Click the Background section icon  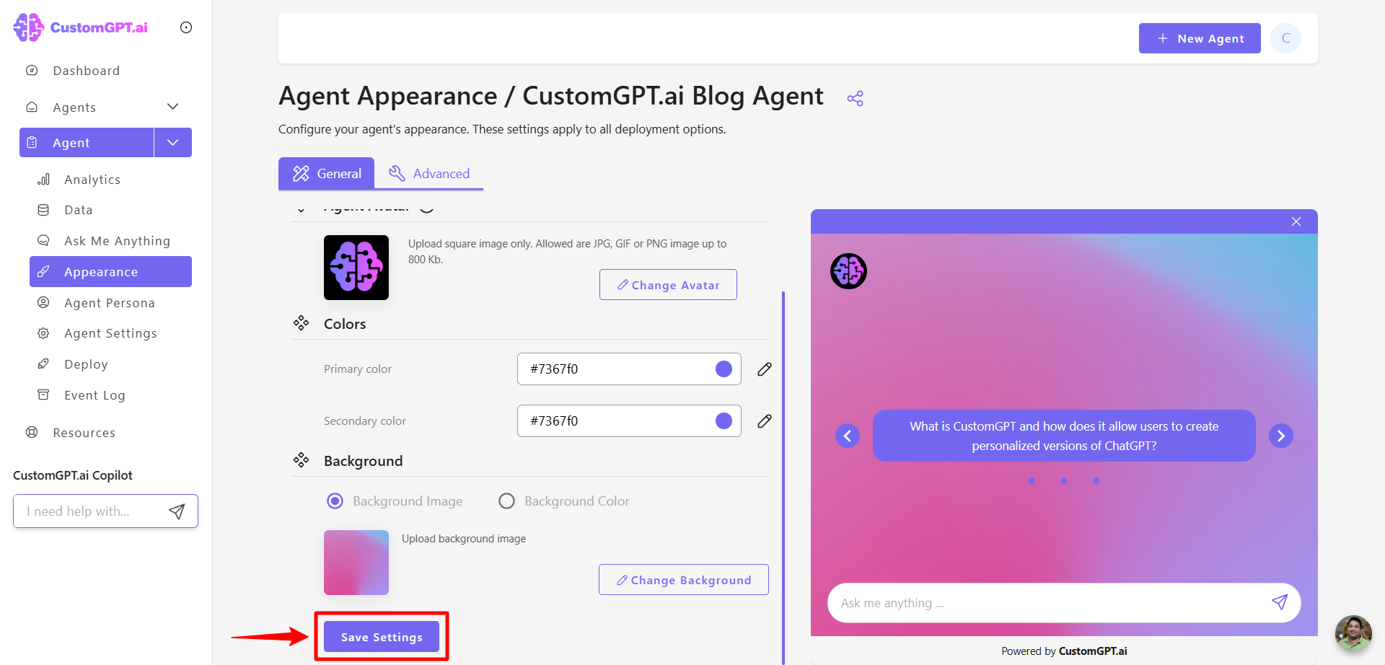click(301, 460)
